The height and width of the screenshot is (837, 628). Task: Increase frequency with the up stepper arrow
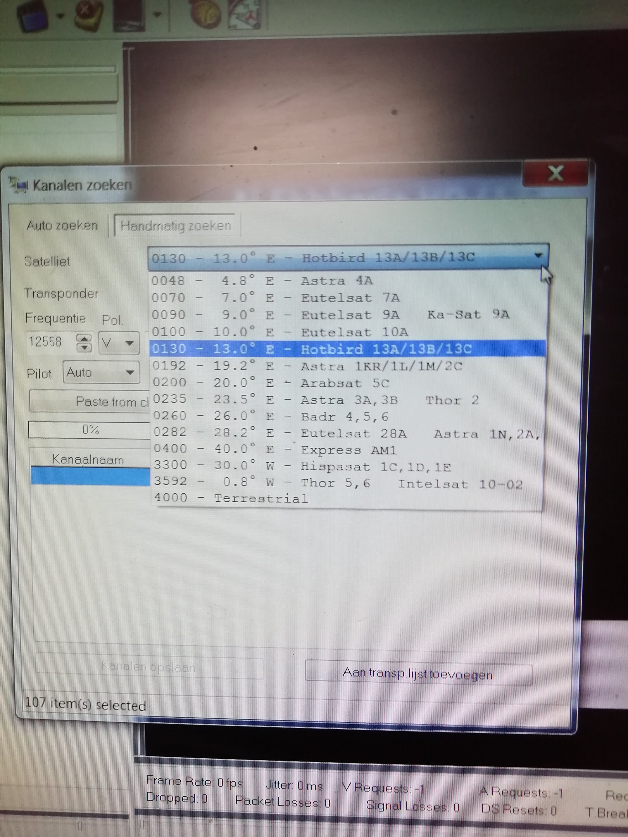tap(84, 338)
